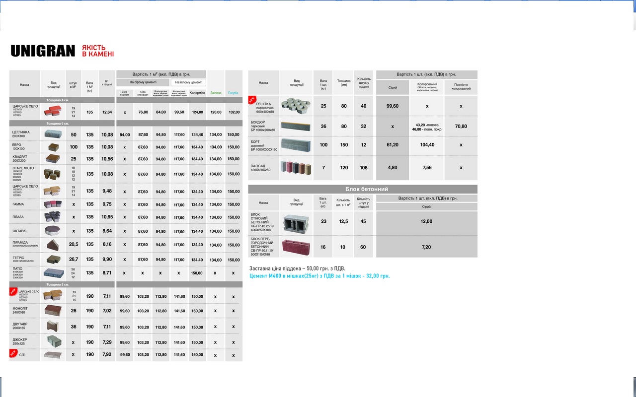Screen dimensions: 636x397
Task: Click the NEW badge next to СІТІ
Action: (x=13, y=353)
